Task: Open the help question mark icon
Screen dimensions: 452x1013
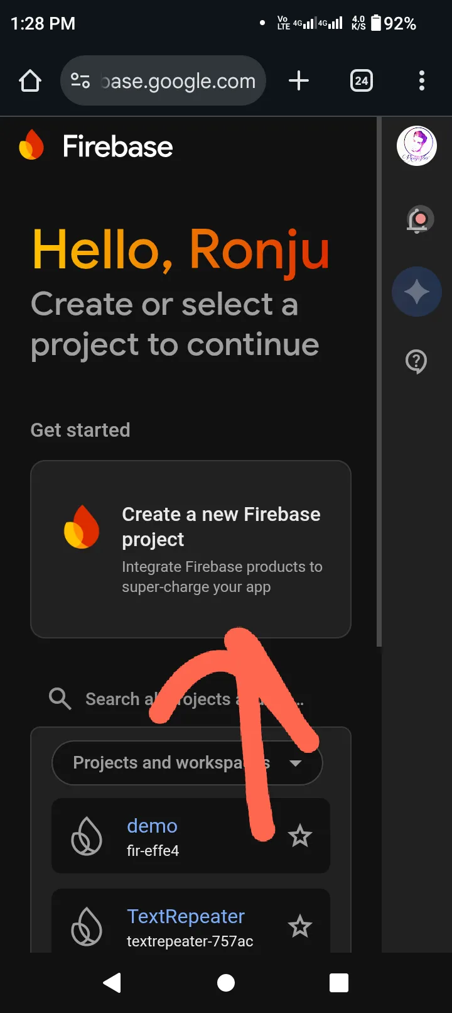Action: coord(416,362)
